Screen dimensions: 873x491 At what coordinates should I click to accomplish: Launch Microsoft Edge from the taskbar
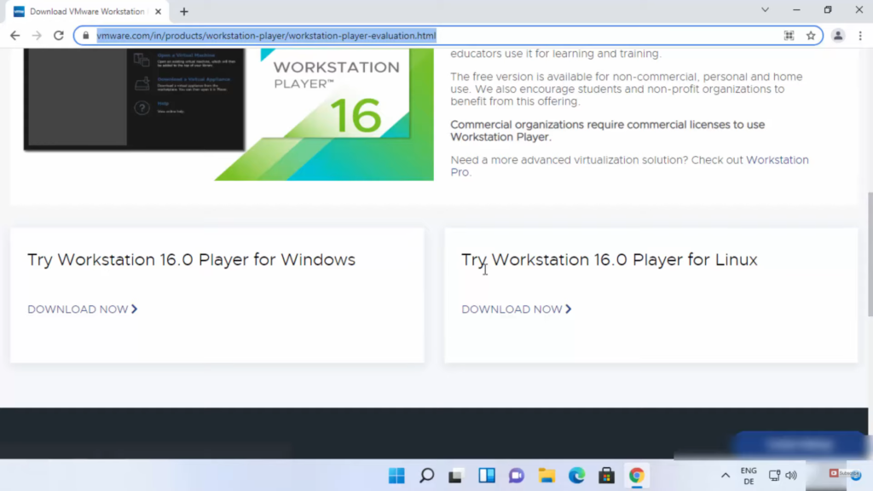click(x=577, y=476)
